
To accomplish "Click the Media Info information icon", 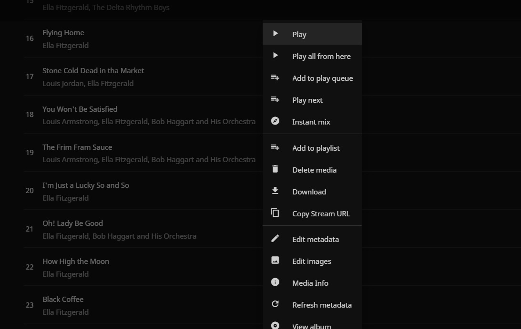I will pos(275,282).
